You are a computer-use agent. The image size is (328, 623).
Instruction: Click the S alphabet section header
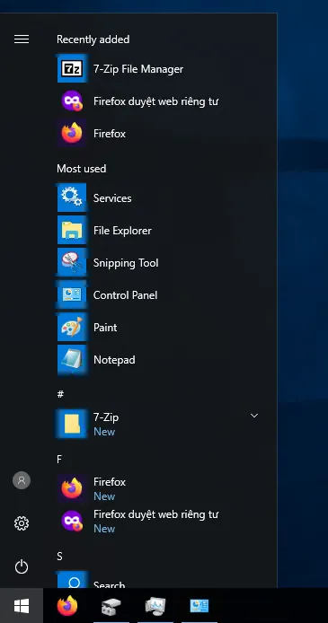(x=59, y=556)
